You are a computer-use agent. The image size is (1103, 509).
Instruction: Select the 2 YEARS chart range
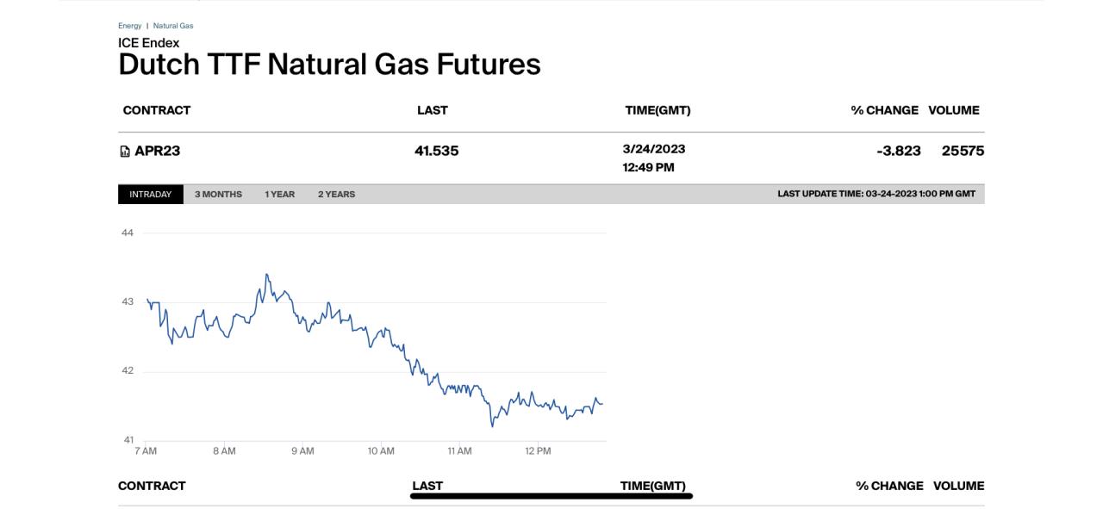click(x=336, y=195)
